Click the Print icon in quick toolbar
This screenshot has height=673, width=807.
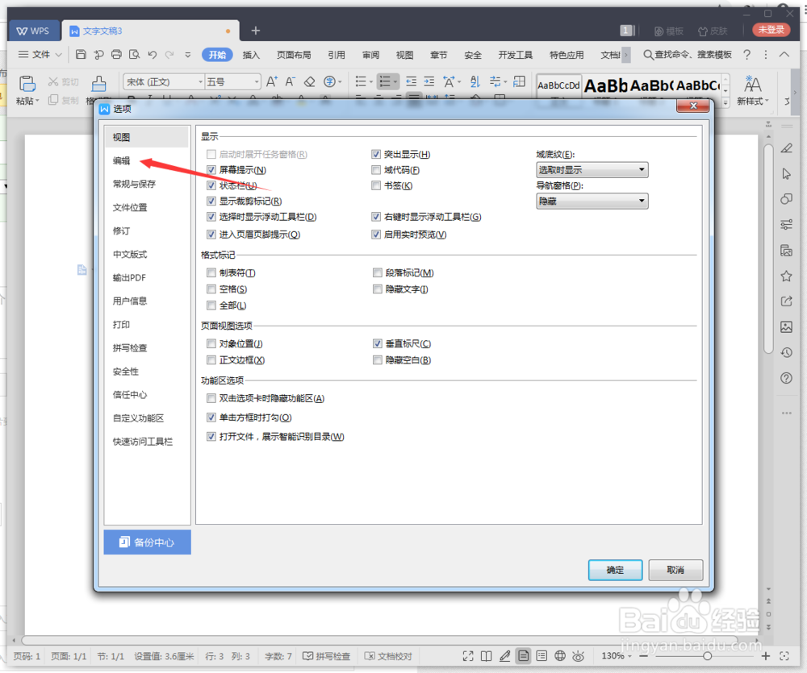pyautogui.click(x=116, y=55)
